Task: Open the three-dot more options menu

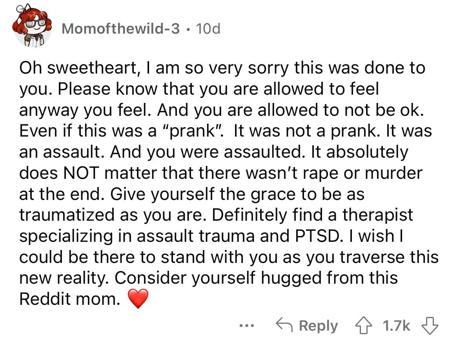Action: (246, 325)
